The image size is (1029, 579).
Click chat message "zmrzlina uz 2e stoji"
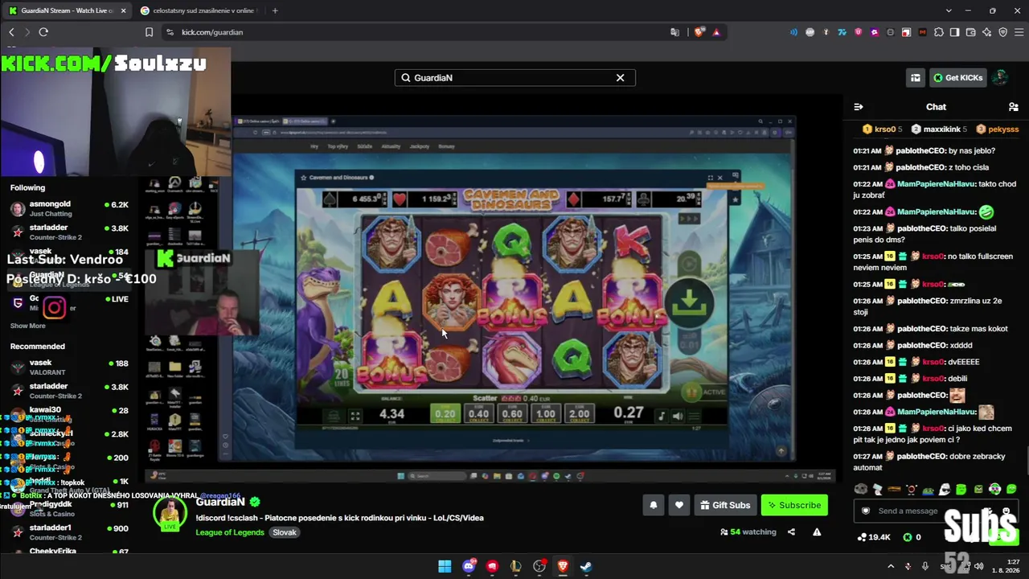coord(936,306)
